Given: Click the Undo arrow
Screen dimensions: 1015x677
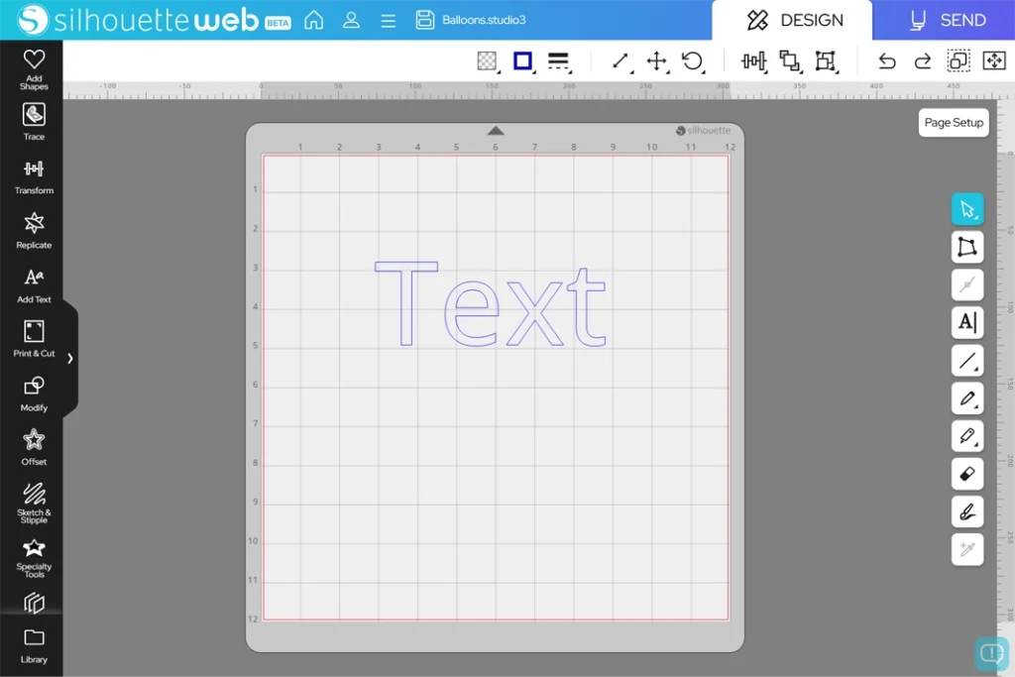Looking at the screenshot, I should [x=887, y=61].
